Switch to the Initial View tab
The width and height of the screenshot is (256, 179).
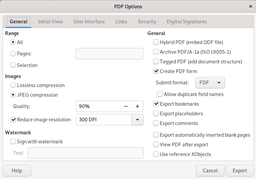tap(50, 22)
